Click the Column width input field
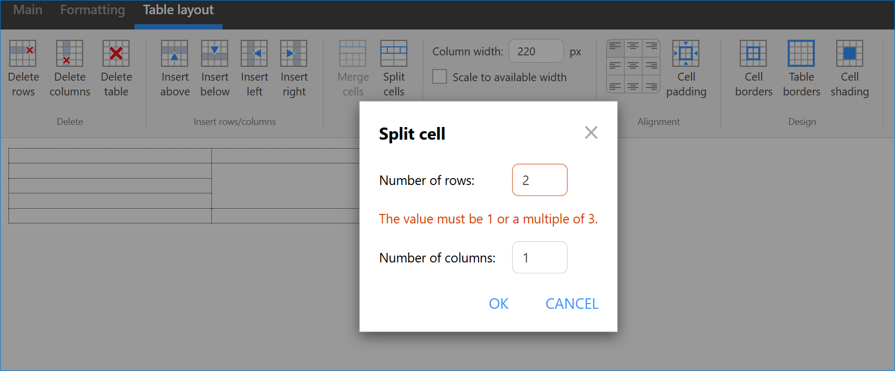 pyautogui.click(x=536, y=51)
